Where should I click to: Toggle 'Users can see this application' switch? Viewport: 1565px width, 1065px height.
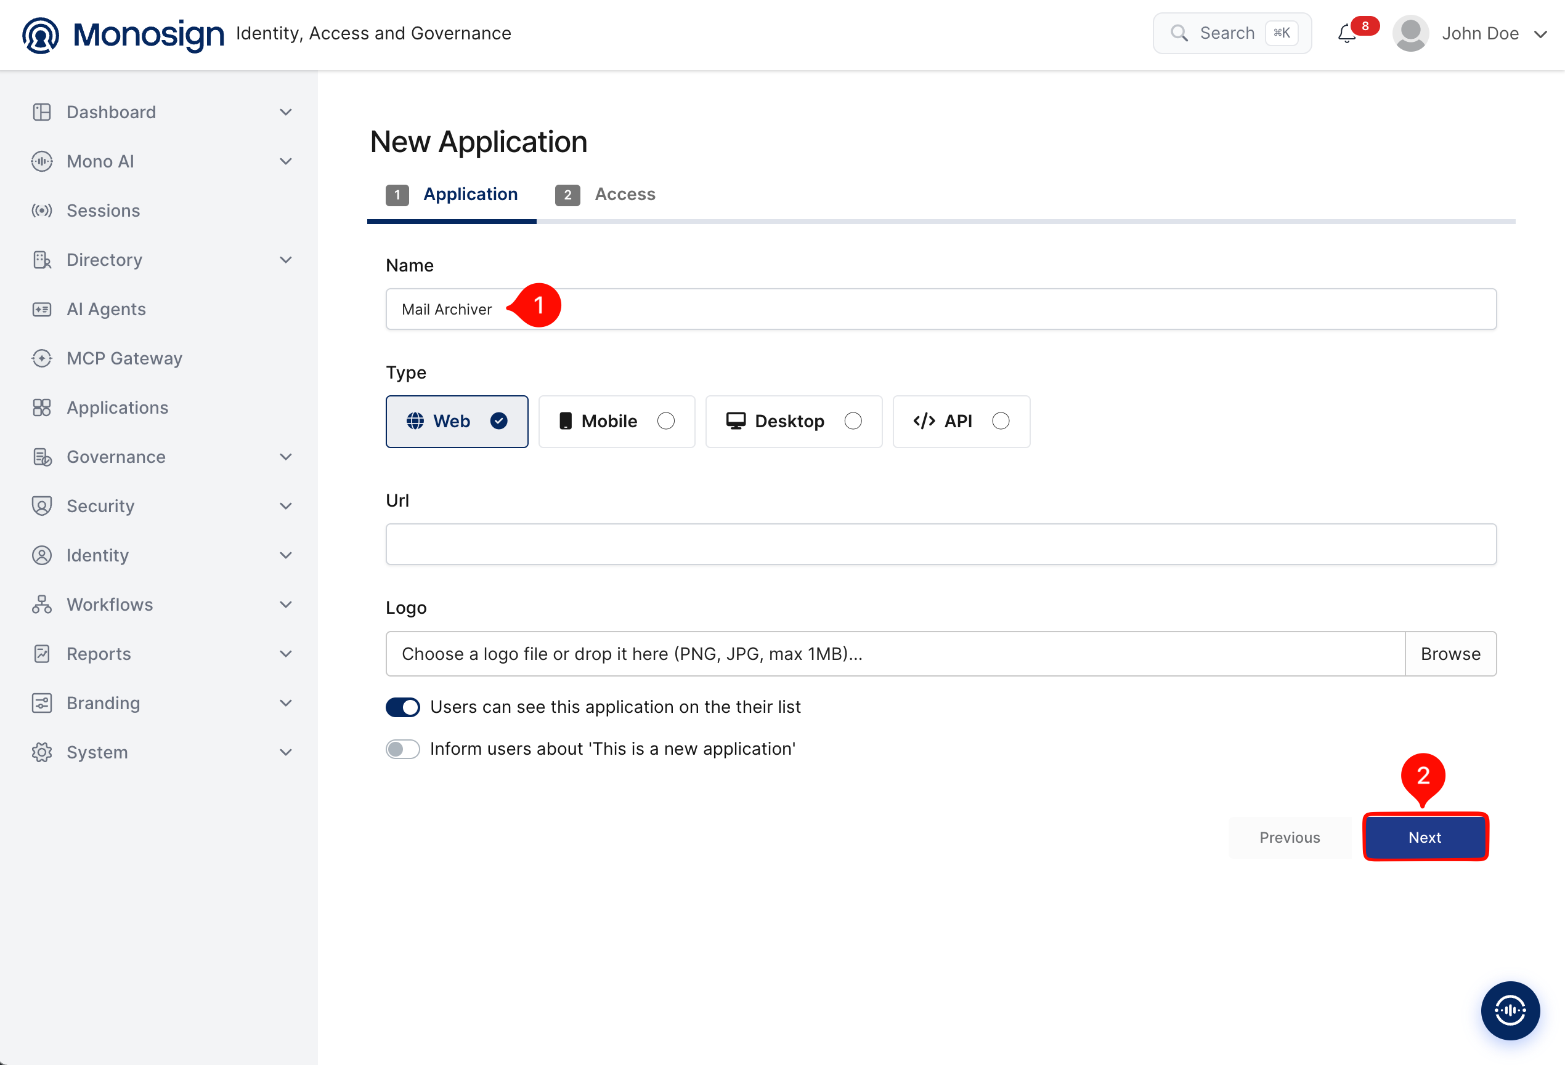click(x=403, y=707)
